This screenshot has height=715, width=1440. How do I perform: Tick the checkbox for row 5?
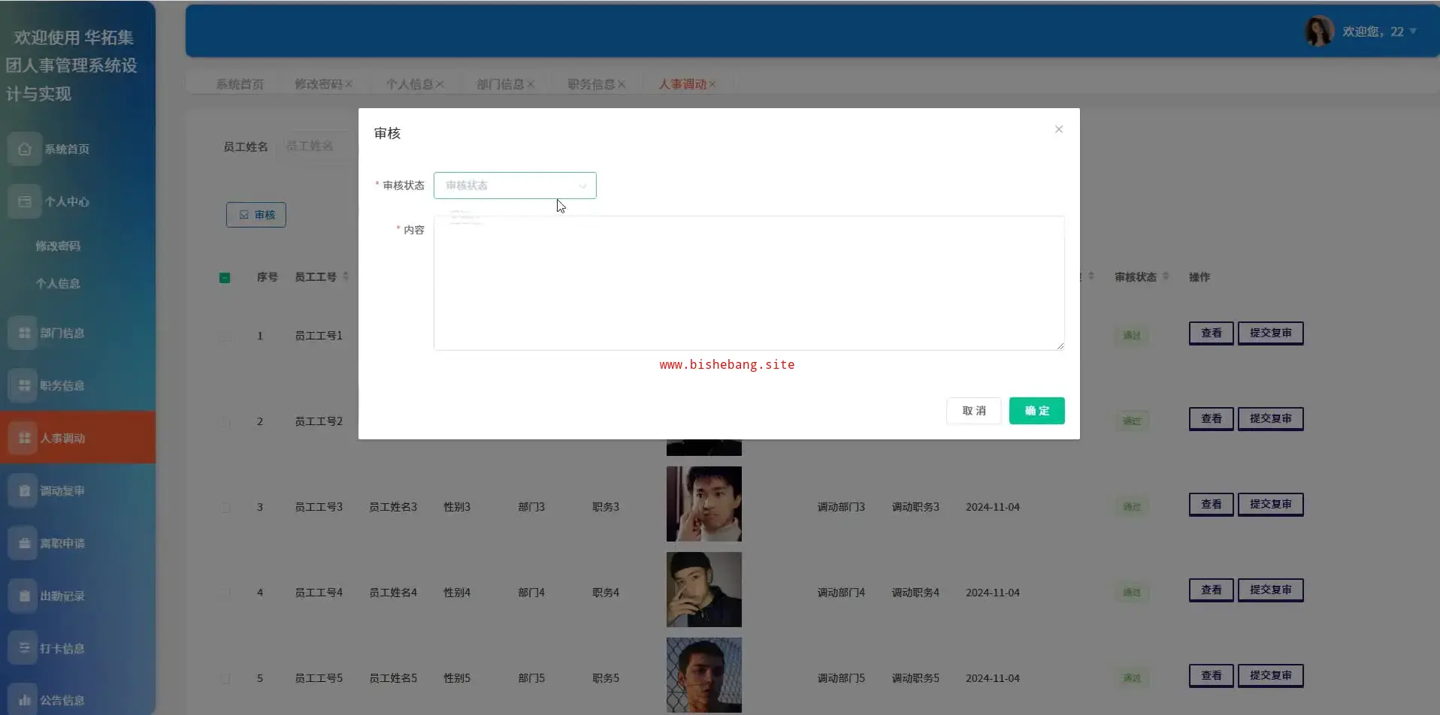coord(225,679)
